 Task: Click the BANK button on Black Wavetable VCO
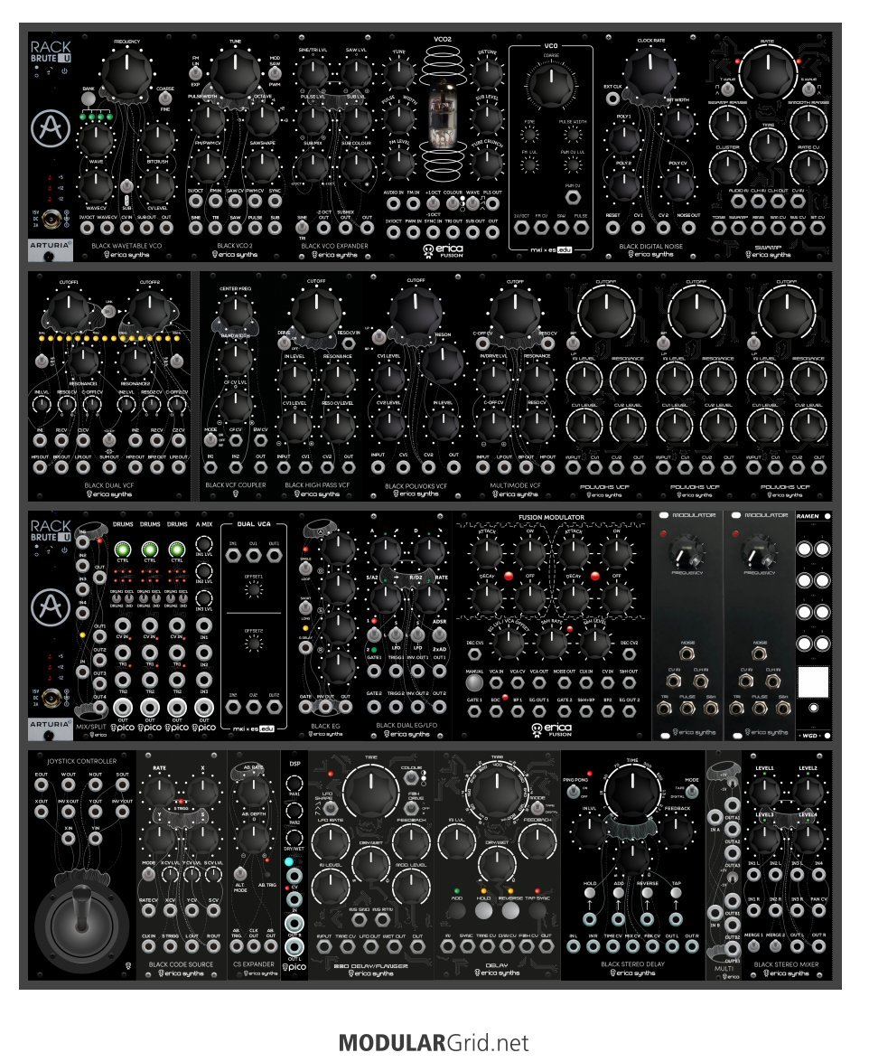[x=88, y=99]
